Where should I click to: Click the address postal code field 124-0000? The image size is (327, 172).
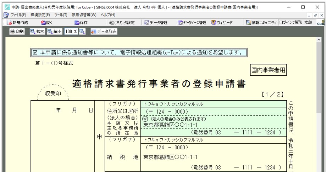coord(214,112)
